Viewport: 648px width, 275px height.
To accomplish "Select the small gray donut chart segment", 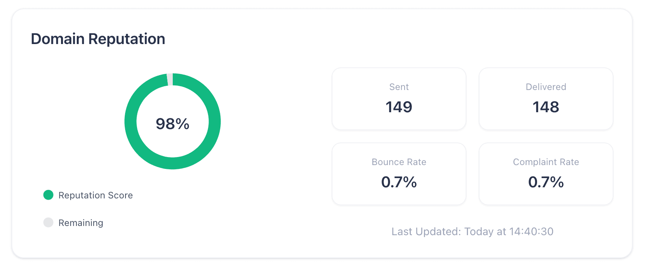I will pos(170,79).
